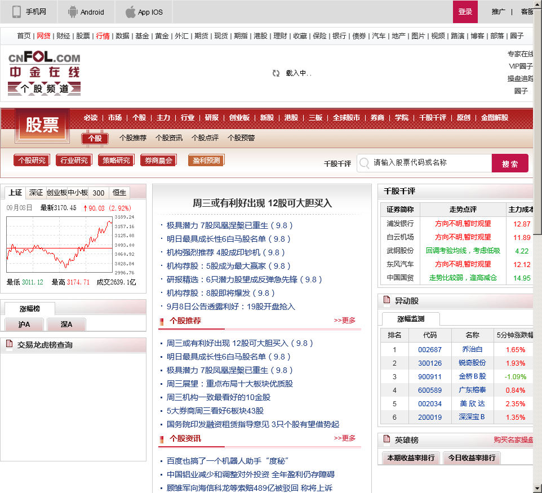542x493 pixels.
Task: Click the 上证 index line chart
Action: coord(60,245)
